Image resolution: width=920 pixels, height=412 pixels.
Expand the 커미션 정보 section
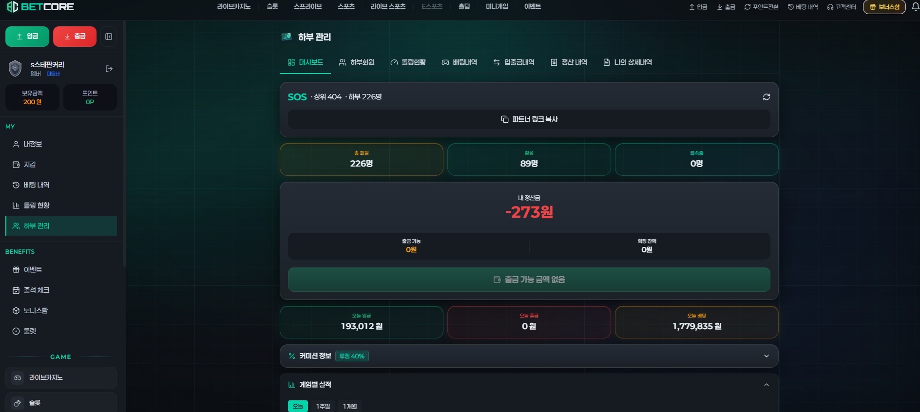[x=529, y=356]
